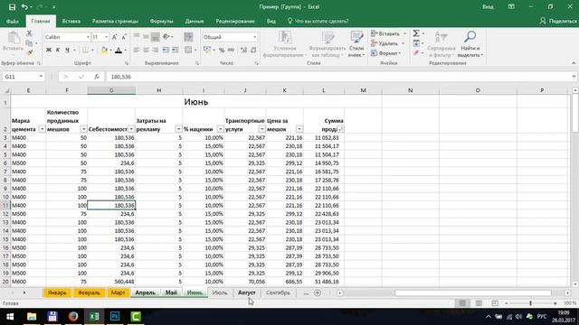Open filter dropdown for Транспортные услуги
The image size is (579, 325).
261,129
